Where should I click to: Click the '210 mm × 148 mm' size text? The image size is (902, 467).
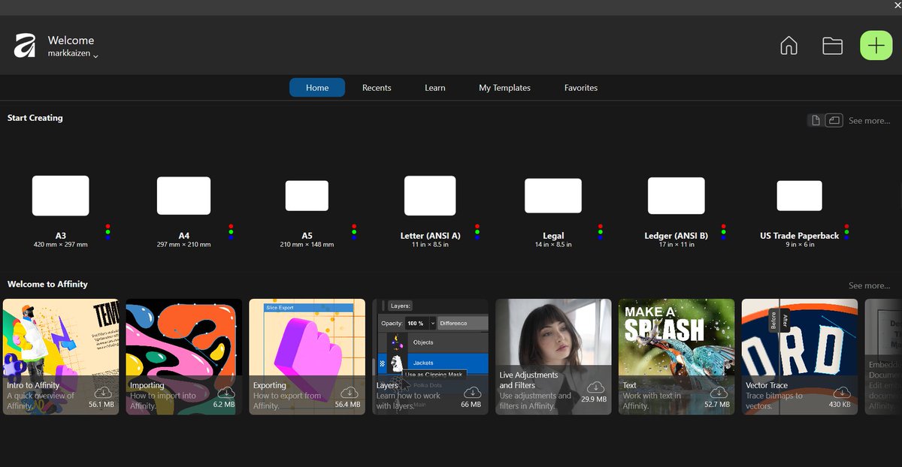pos(307,245)
